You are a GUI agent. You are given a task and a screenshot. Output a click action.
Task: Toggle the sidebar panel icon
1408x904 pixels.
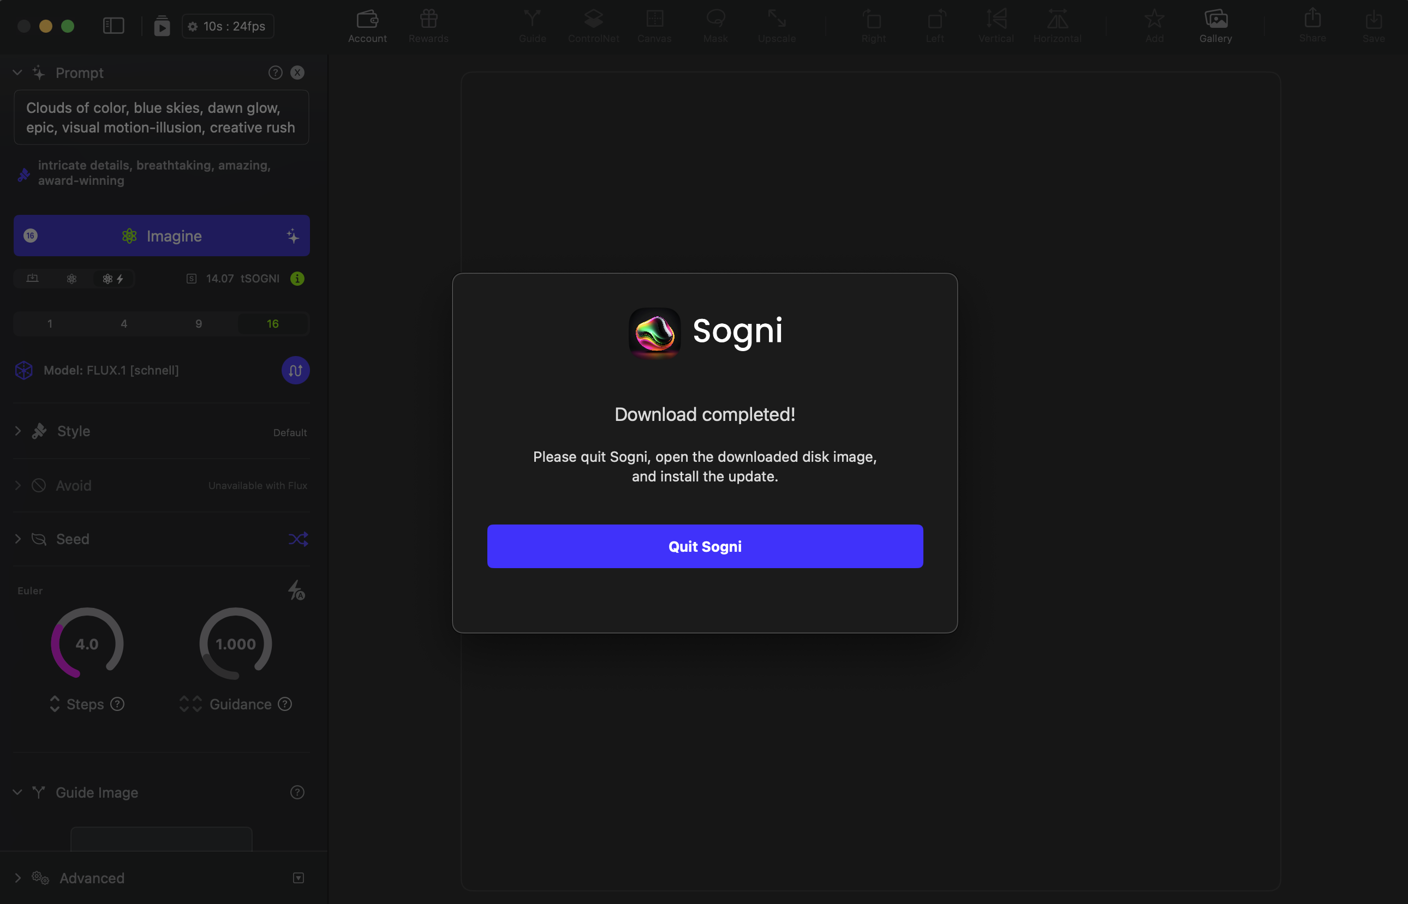pos(114,26)
